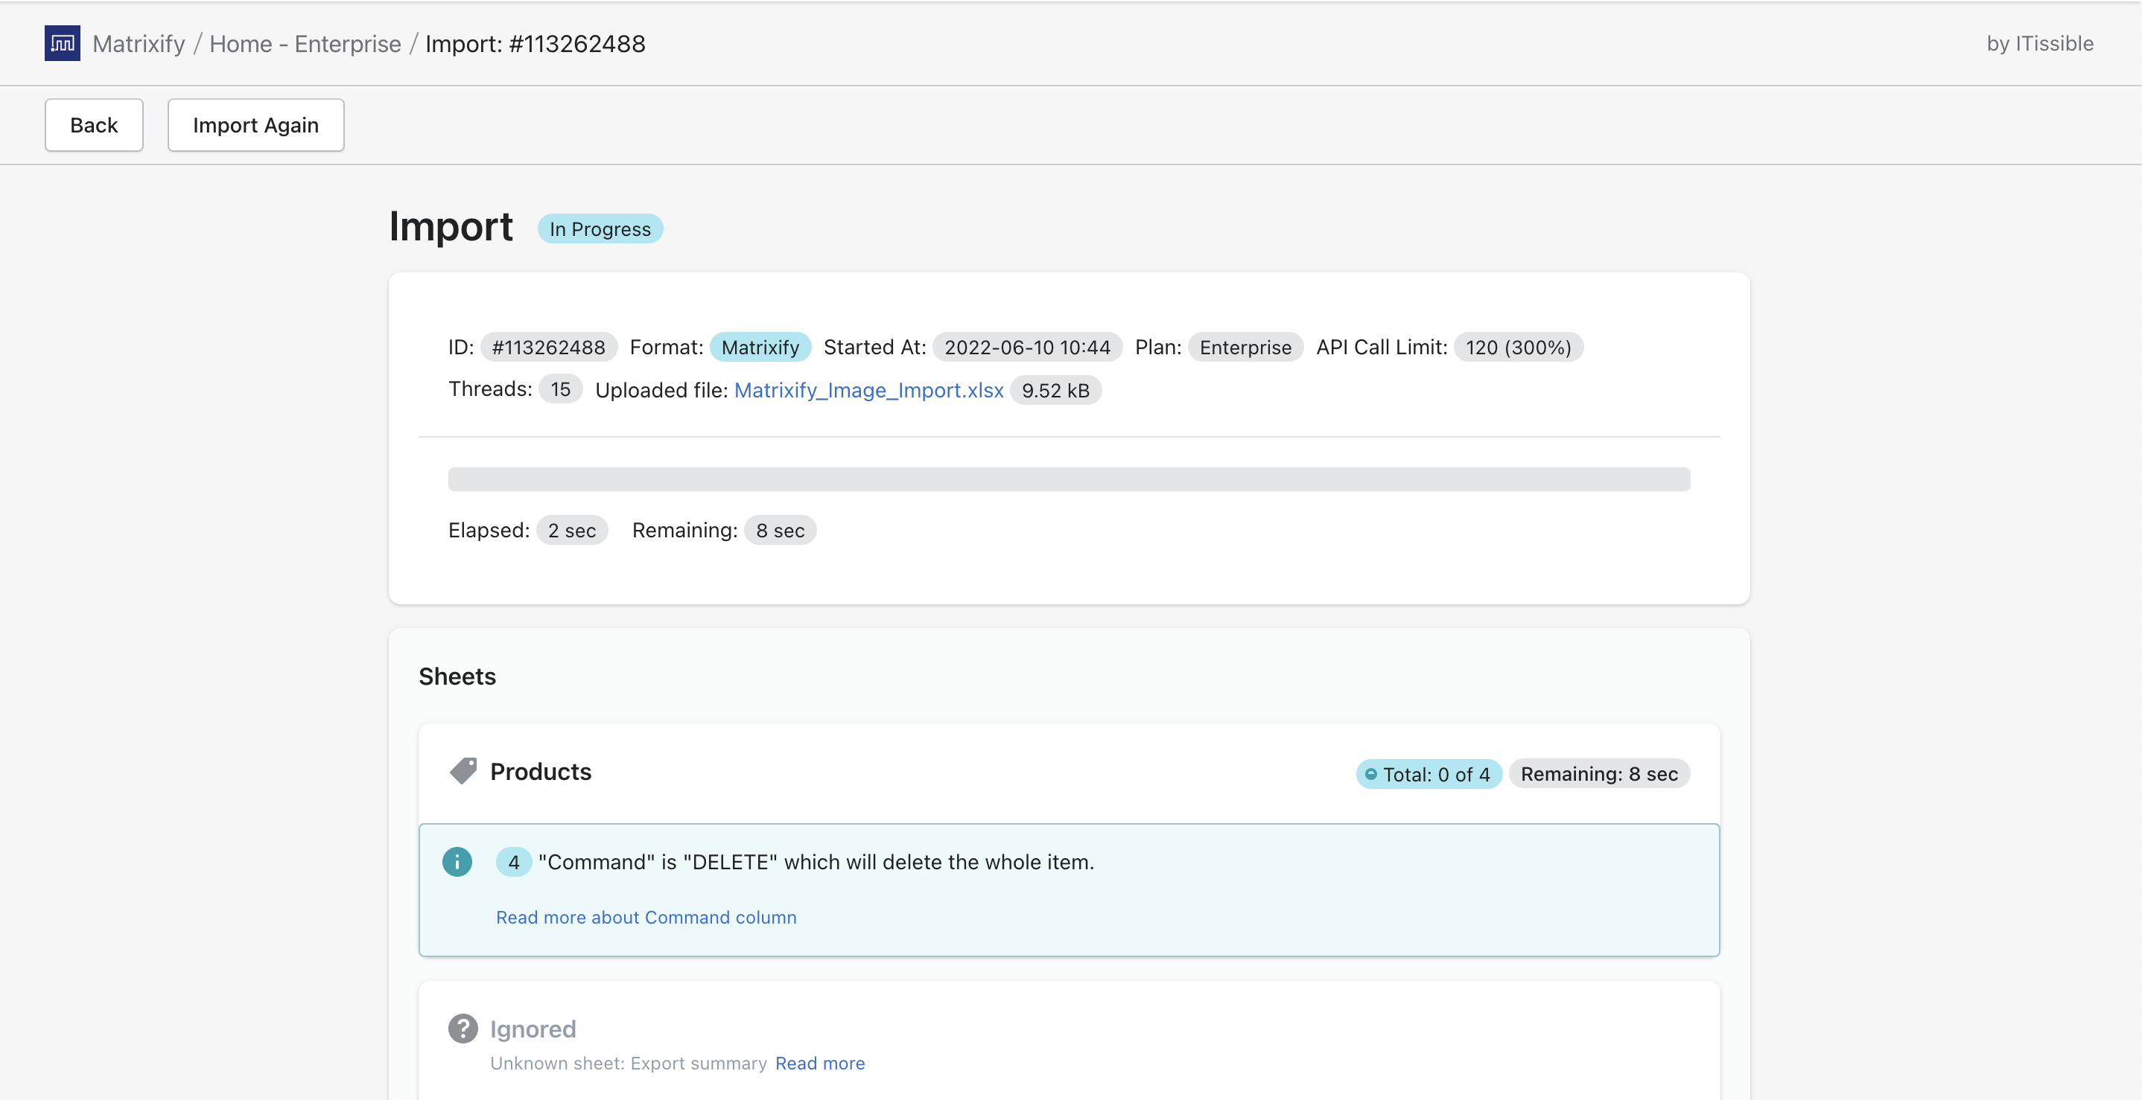Click the info icon in DELETE notice
The image size is (2142, 1100).
tap(457, 862)
